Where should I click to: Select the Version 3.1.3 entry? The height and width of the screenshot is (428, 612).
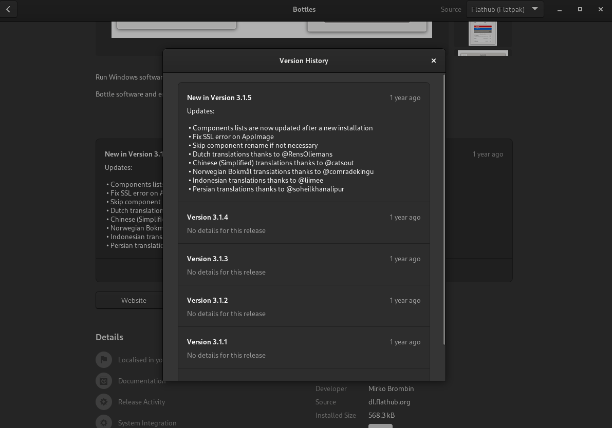pos(304,265)
